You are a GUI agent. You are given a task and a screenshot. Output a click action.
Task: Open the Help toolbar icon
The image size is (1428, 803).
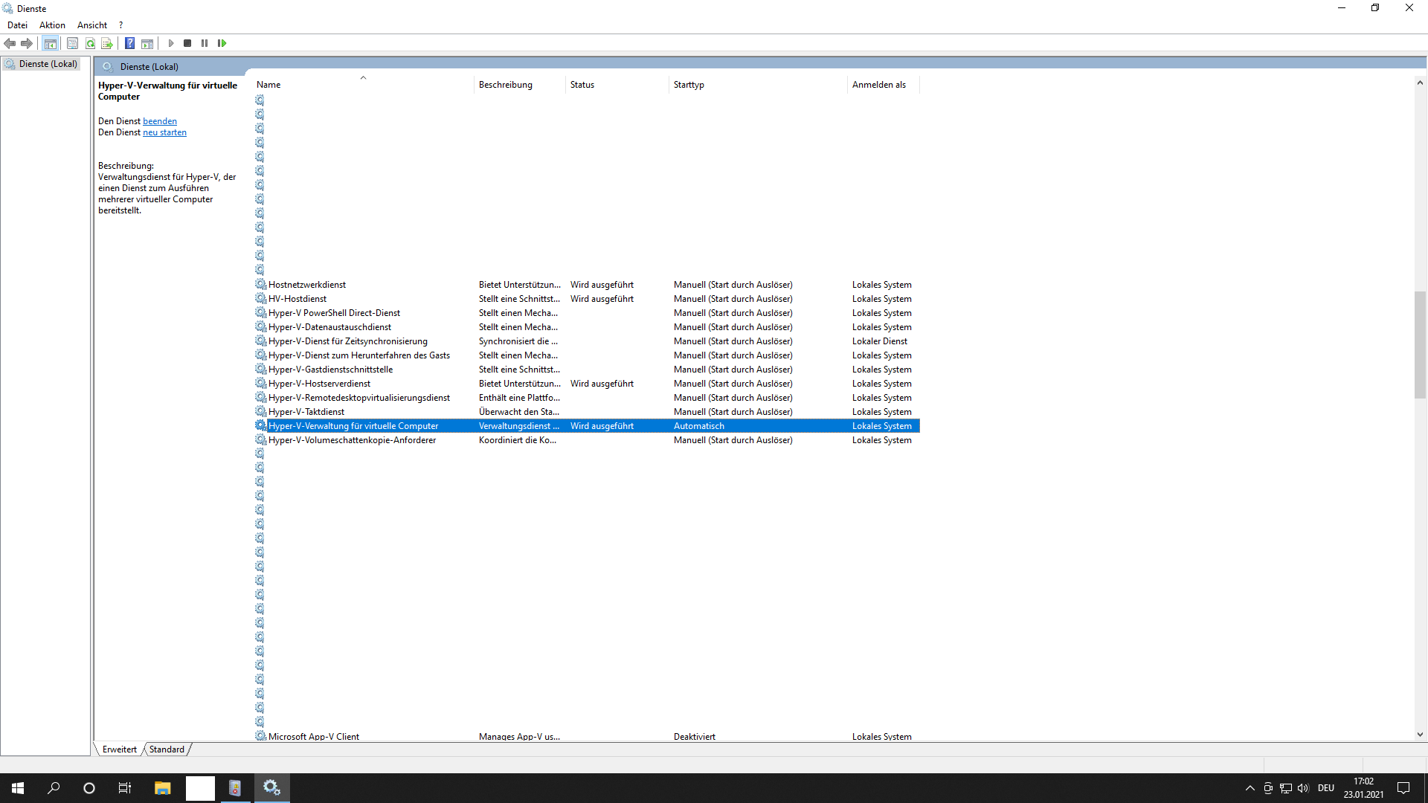click(129, 43)
